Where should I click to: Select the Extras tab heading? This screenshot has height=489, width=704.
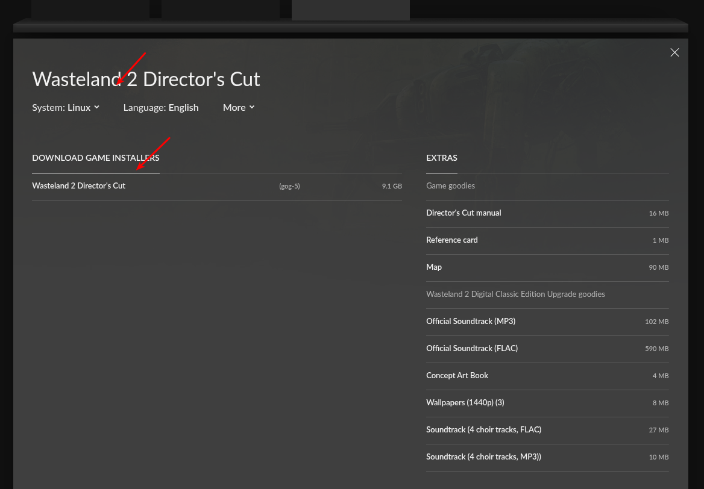tap(442, 158)
